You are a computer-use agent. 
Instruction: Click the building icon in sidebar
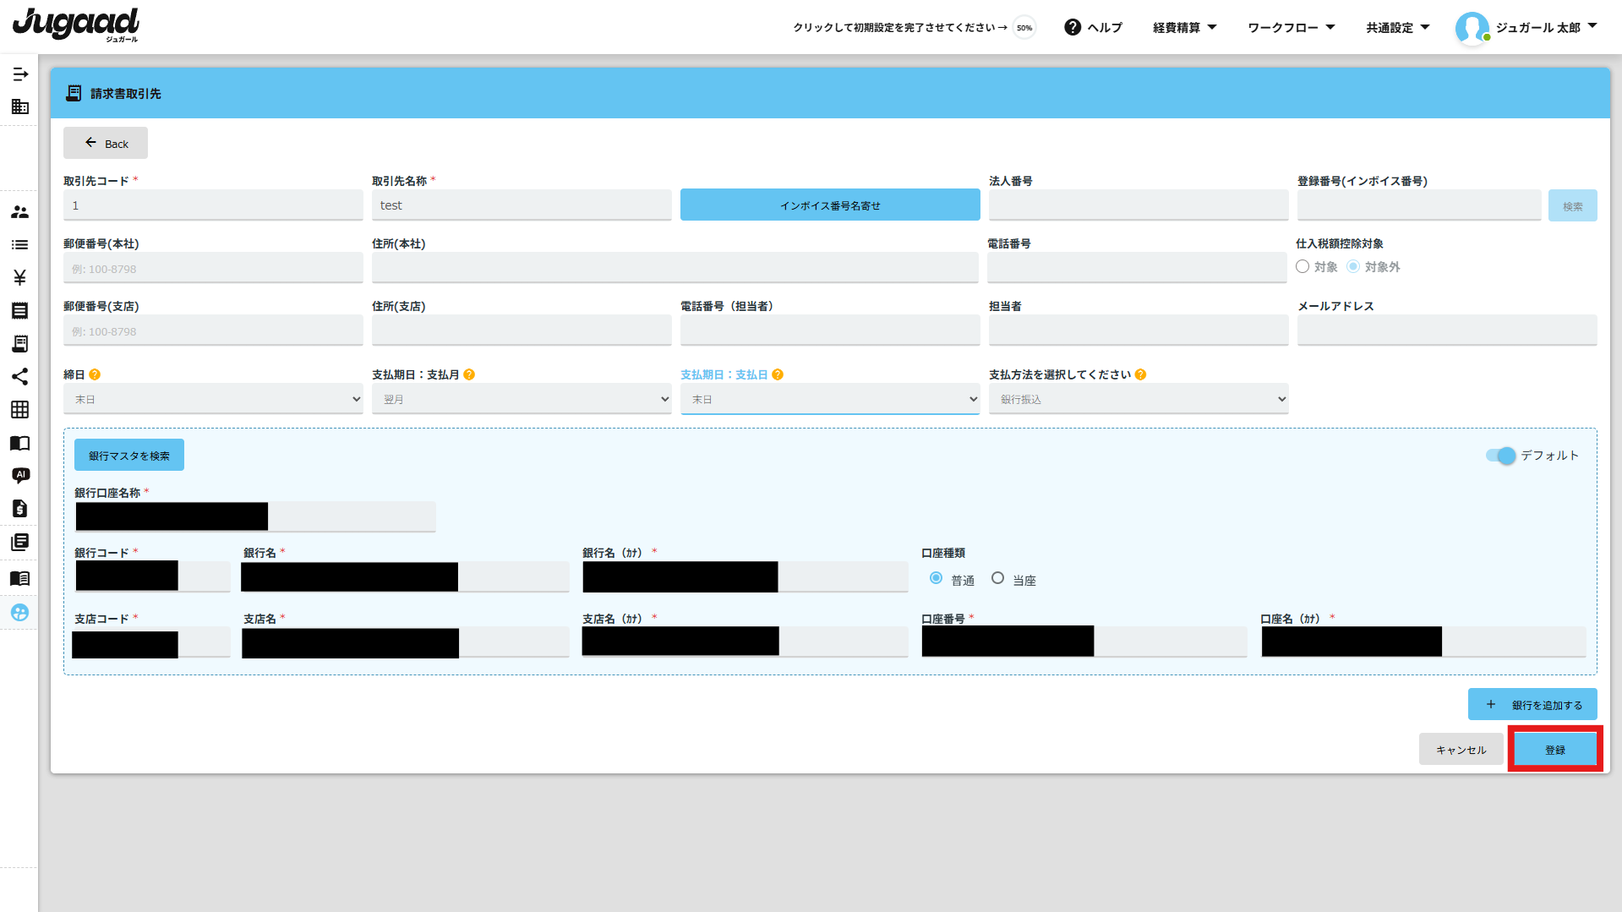point(20,106)
